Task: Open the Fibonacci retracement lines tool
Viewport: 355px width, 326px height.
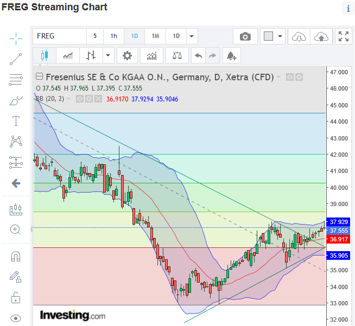Action: coord(16,80)
